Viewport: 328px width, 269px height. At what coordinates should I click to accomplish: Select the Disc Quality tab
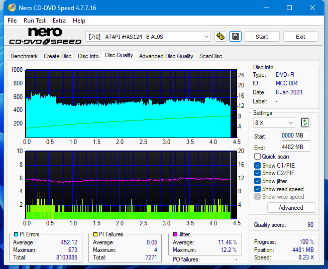click(x=119, y=55)
